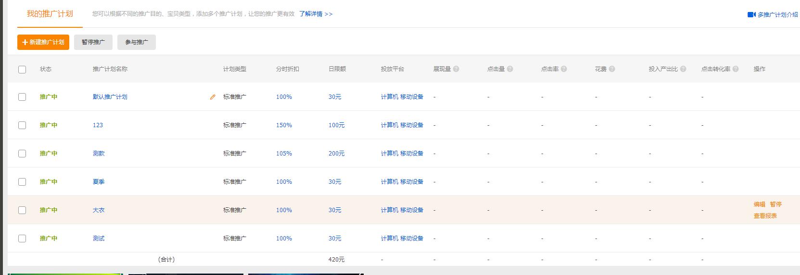Screen dimensions: 800x275
Task: Open the 了解详情 link
Action: pyautogui.click(x=316, y=14)
